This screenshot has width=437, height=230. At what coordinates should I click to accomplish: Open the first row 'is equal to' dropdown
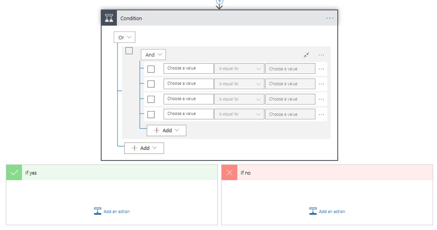click(239, 69)
